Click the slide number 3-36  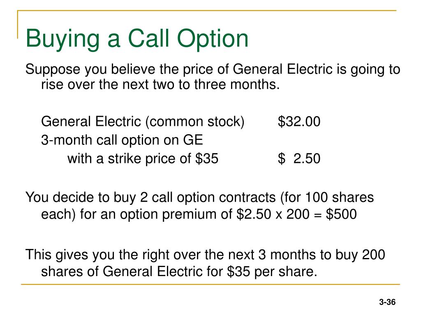tap(387, 302)
